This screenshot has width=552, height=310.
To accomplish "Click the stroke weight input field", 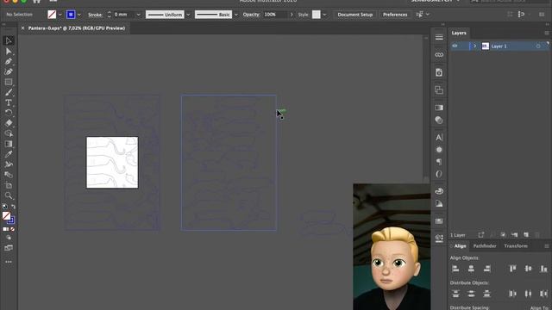I will [x=124, y=15].
